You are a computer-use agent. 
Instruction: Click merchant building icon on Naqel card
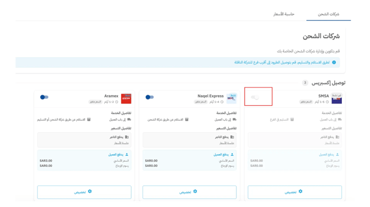(x=232, y=137)
